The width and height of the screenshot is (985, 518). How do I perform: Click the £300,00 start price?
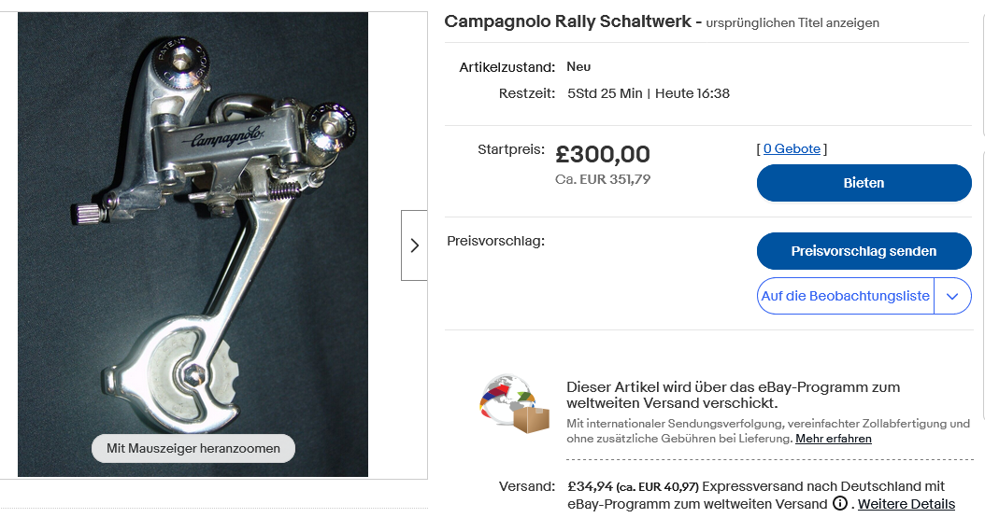click(602, 155)
